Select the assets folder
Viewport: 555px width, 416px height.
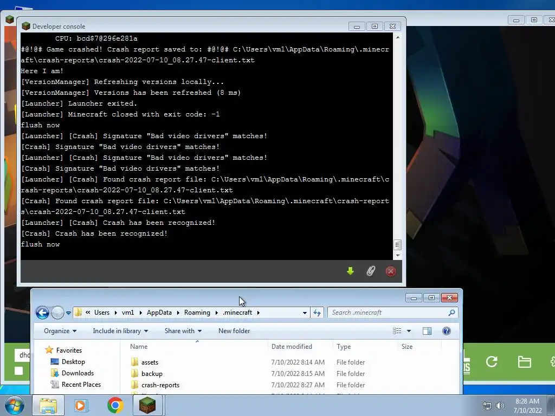click(150, 362)
